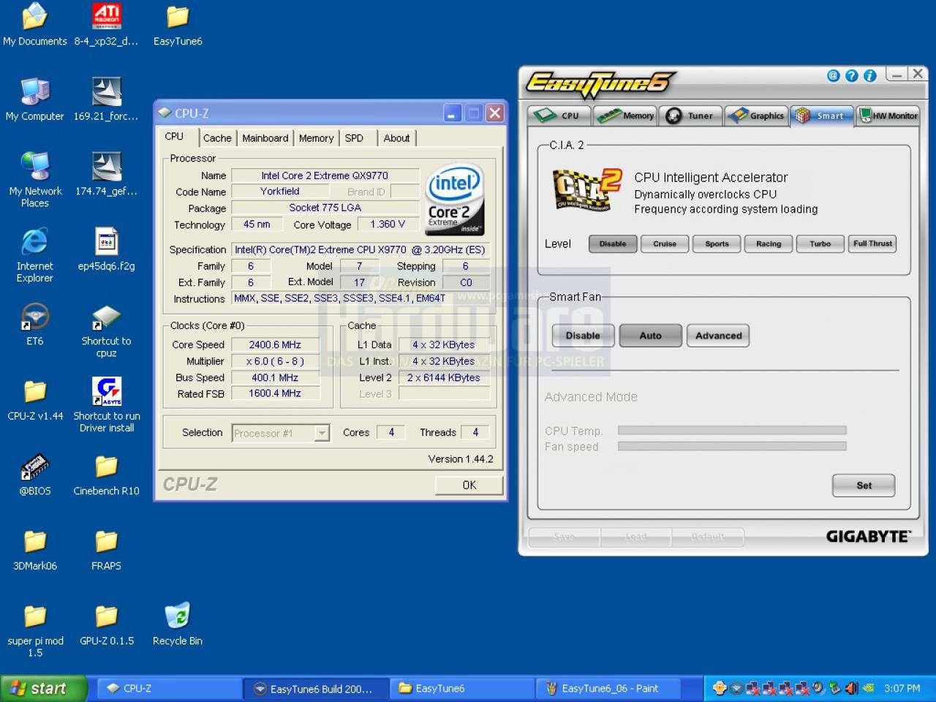This screenshot has width=936, height=702.
Task: Click OK in the CPU-Z window
Action: tap(469, 485)
